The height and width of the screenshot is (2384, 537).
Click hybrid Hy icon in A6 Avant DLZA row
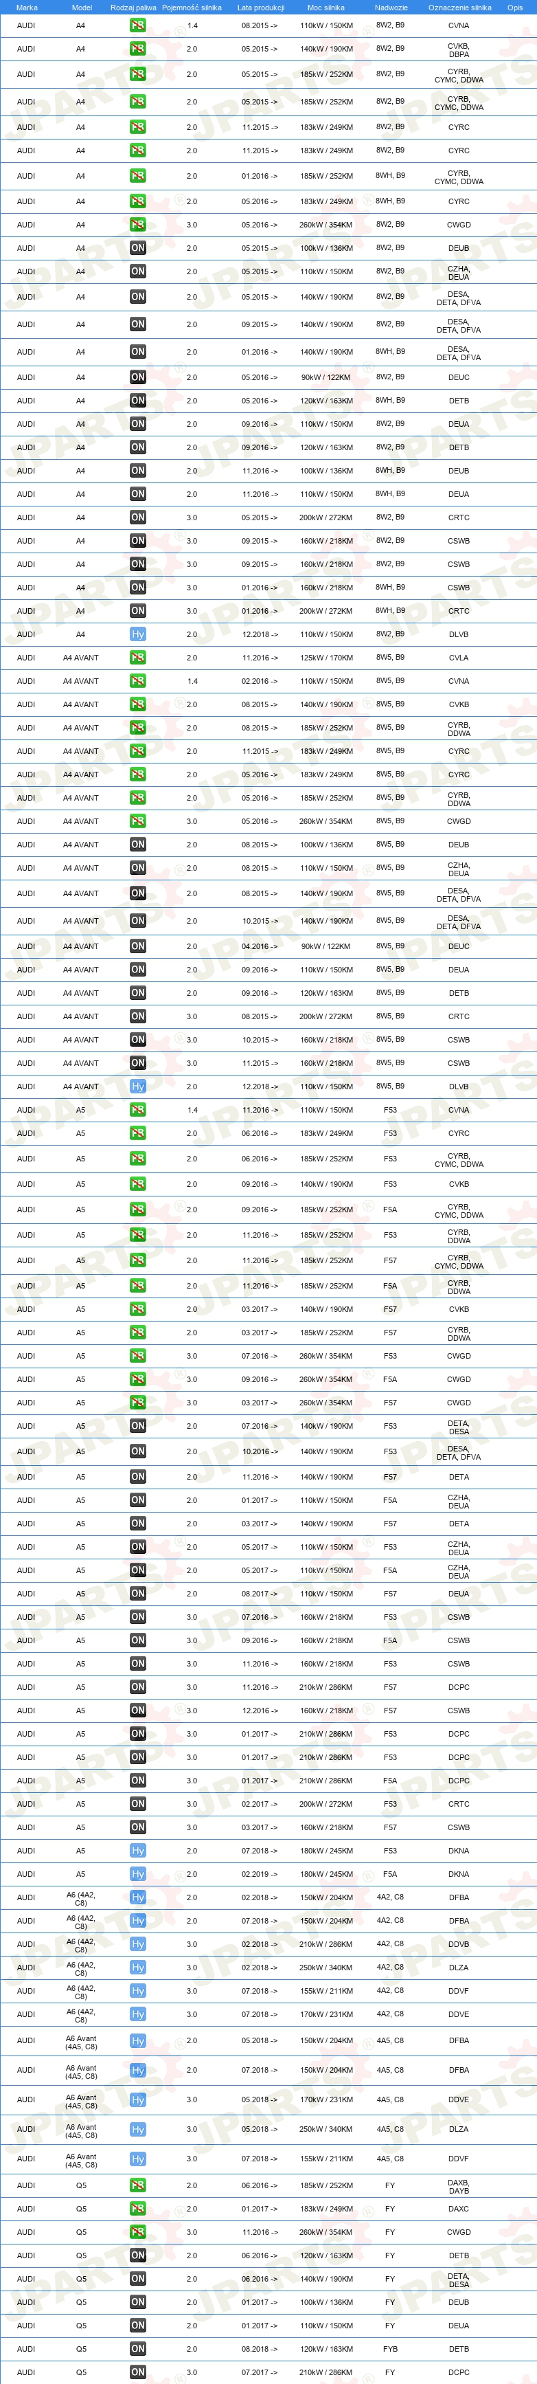pos(138,2130)
